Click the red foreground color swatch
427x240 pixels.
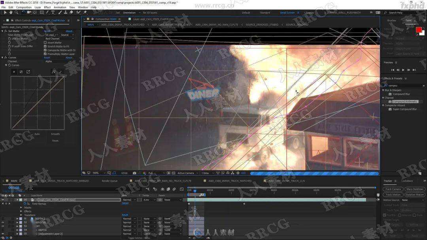pos(419,30)
